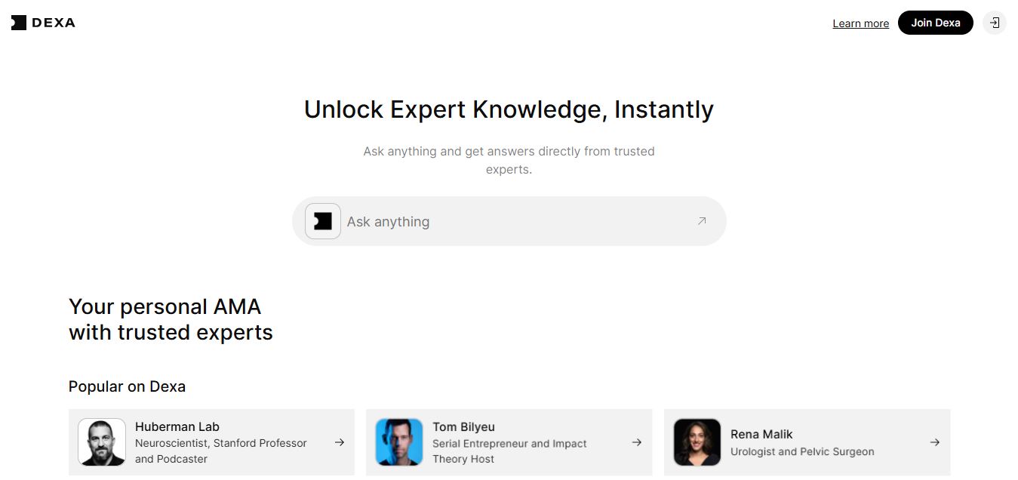
Task: Open the Learn more link
Action: (x=860, y=23)
